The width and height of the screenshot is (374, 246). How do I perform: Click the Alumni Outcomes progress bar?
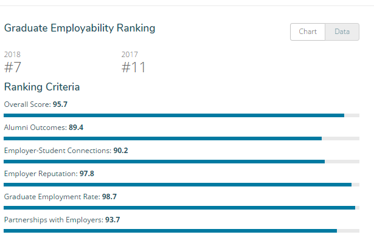click(x=181, y=138)
